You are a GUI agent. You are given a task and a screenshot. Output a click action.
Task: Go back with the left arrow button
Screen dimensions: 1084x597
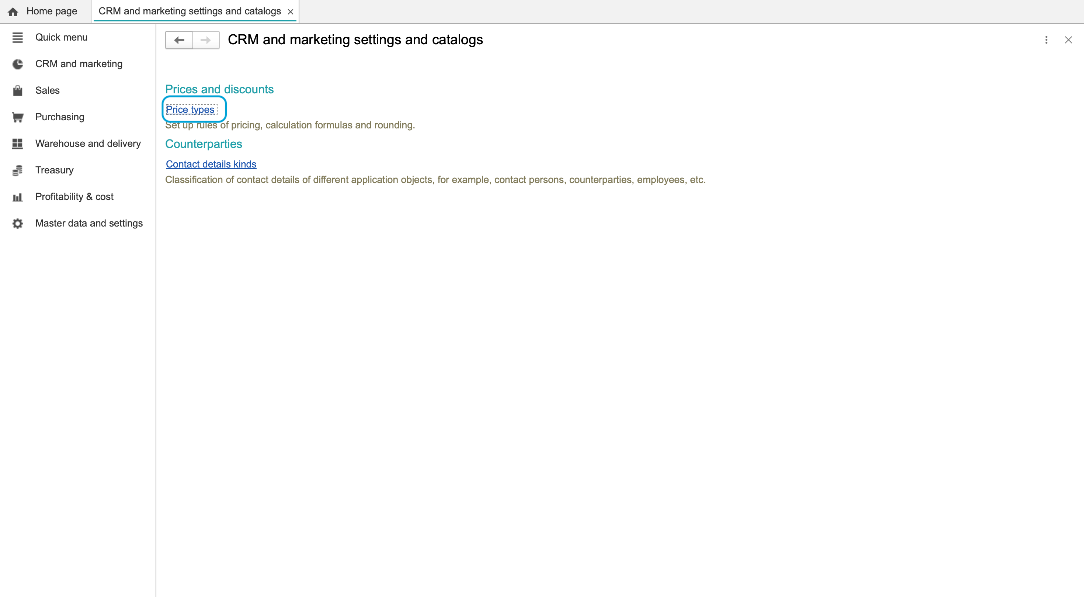(179, 40)
